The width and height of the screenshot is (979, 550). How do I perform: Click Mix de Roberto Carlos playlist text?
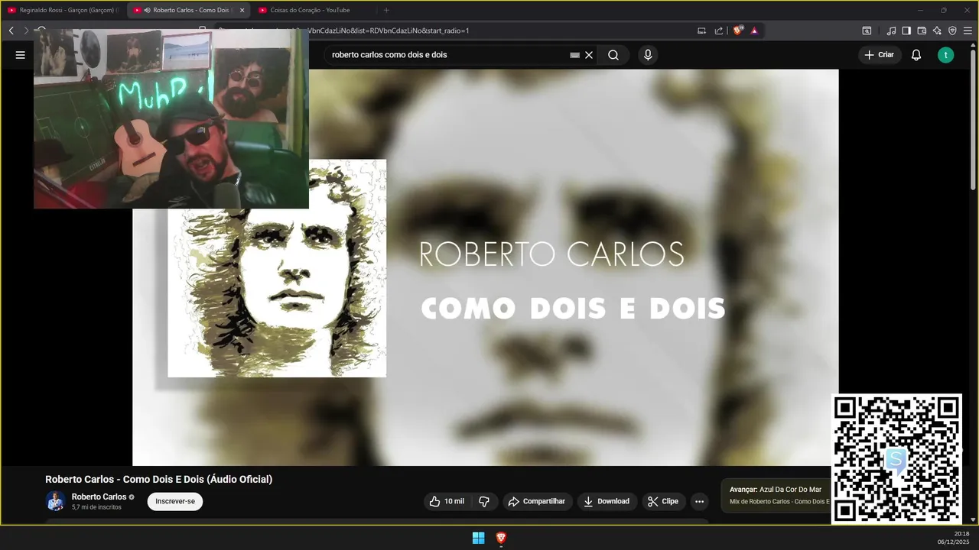[x=779, y=501]
